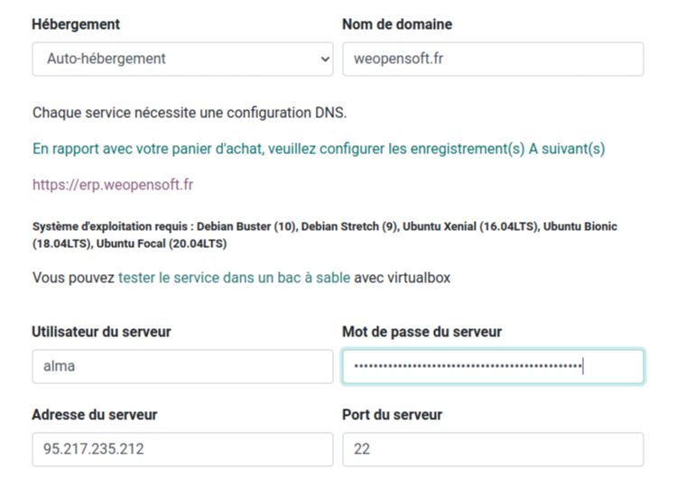Image resolution: width=676 pixels, height=477 pixels.
Task: Click the chevron arrow of Hébergement select
Action: [325, 59]
